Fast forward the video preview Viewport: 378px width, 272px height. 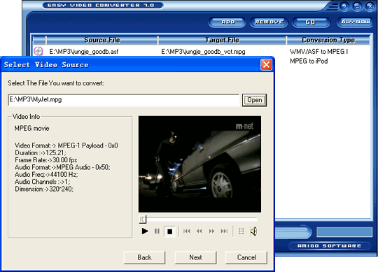pyautogui.click(x=211, y=231)
